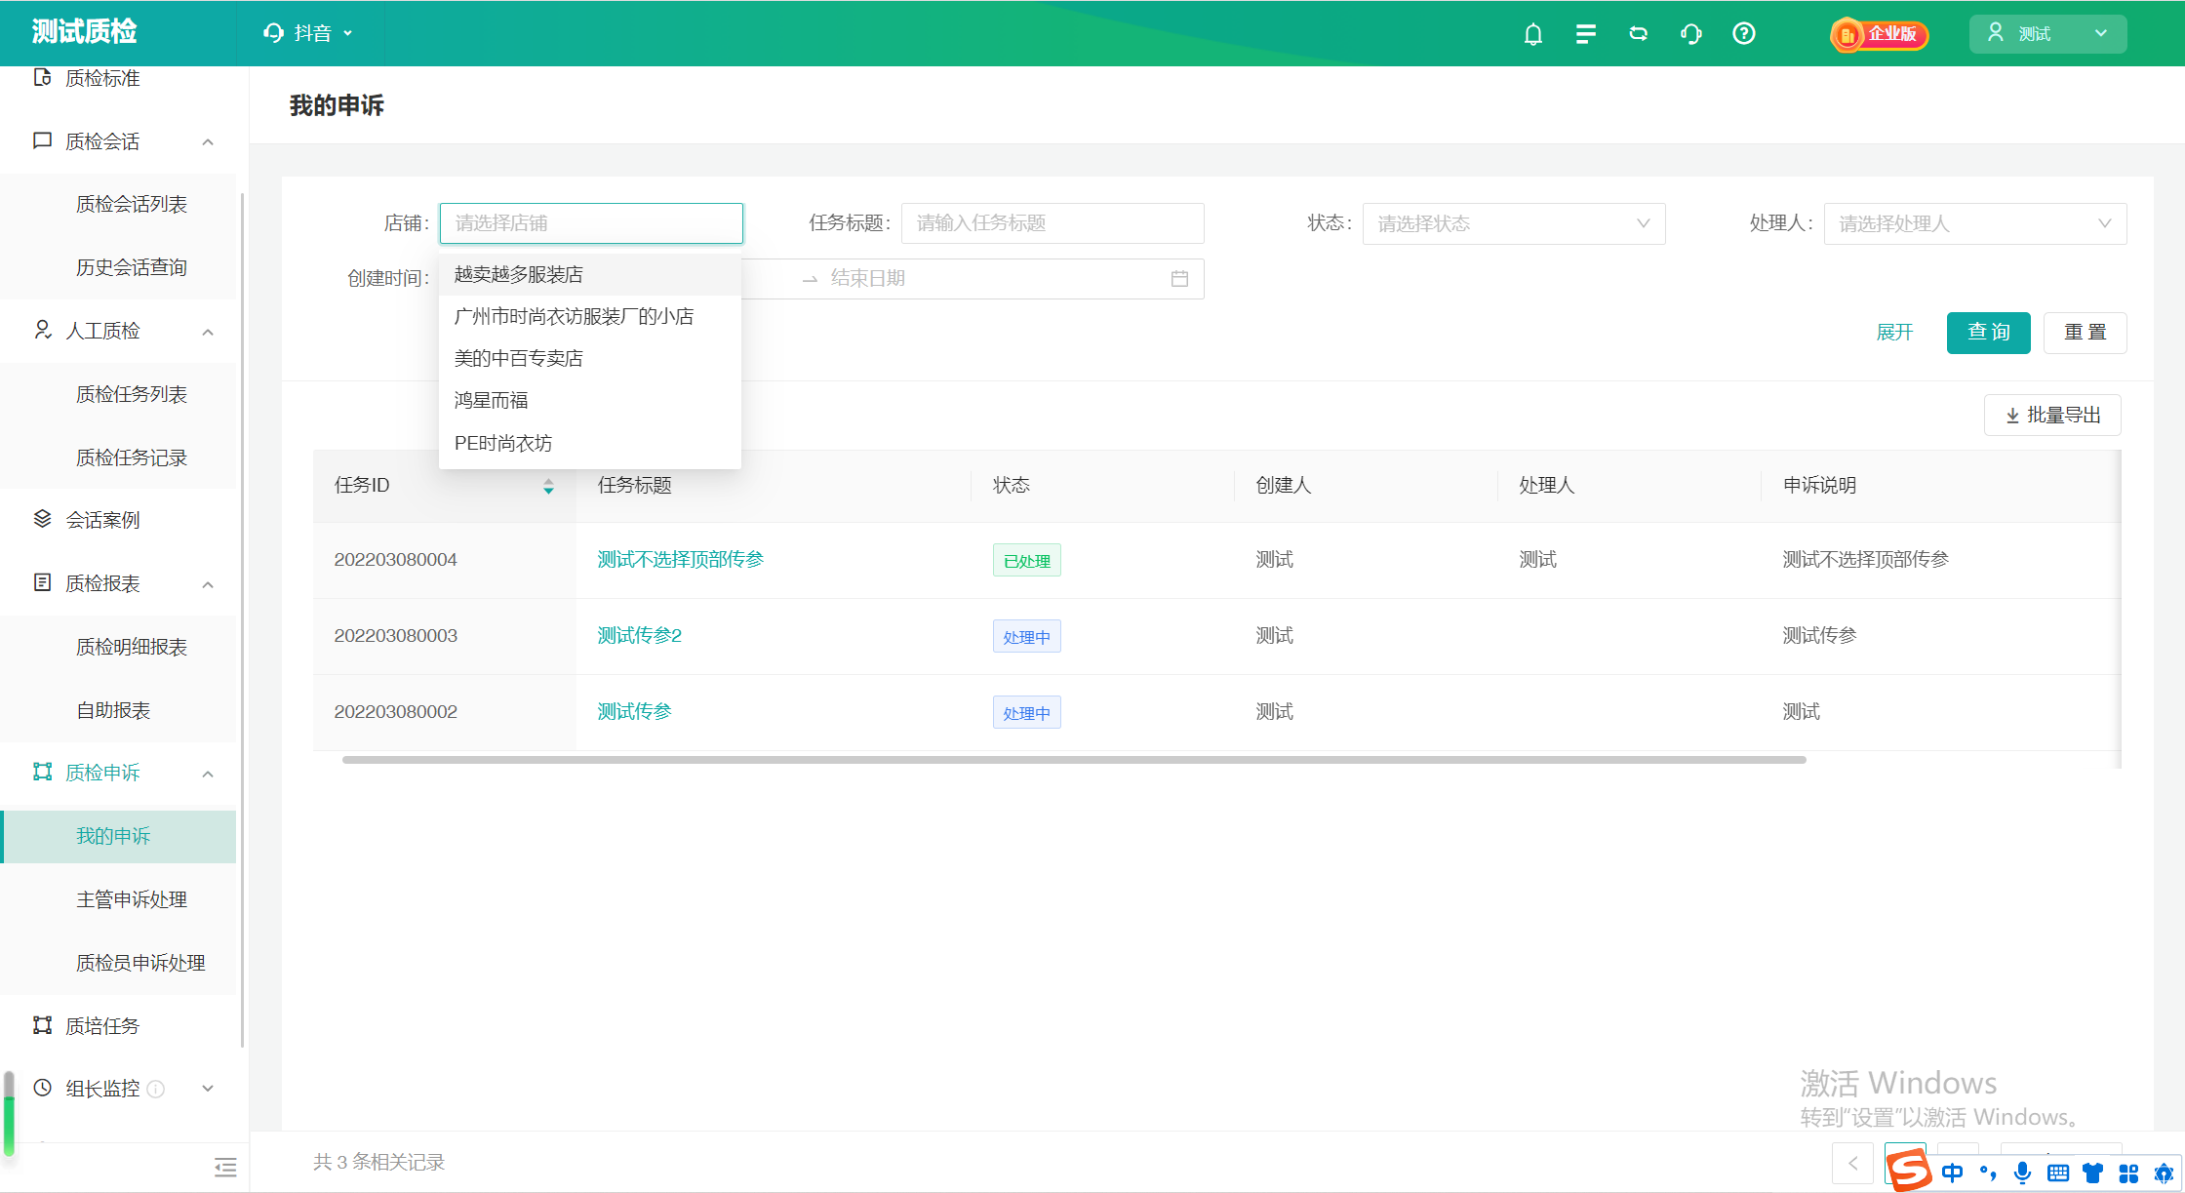2185x1193 pixels.
Task: Click the 人工质检 person icon
Action: [42, 330]
